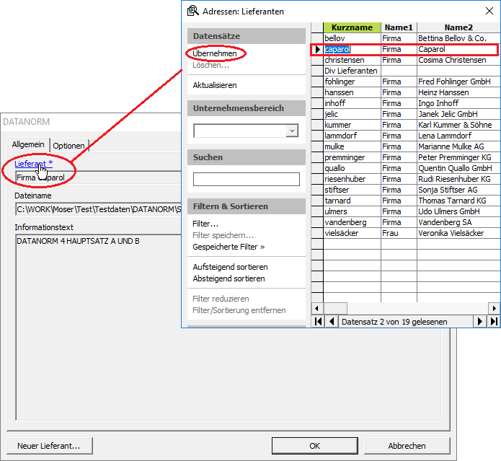Choose Aktualisieren in the sidebar

[215, 85]
